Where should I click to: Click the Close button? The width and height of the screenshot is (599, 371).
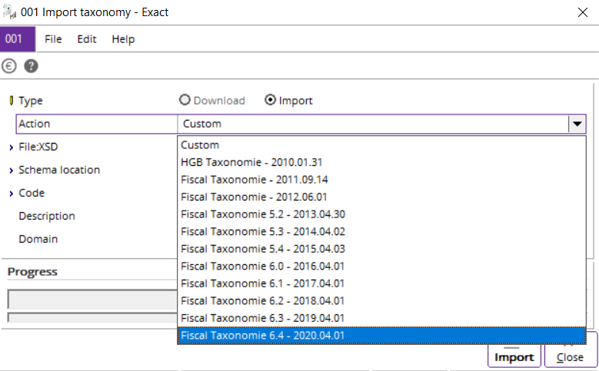(x=570, y=356)
